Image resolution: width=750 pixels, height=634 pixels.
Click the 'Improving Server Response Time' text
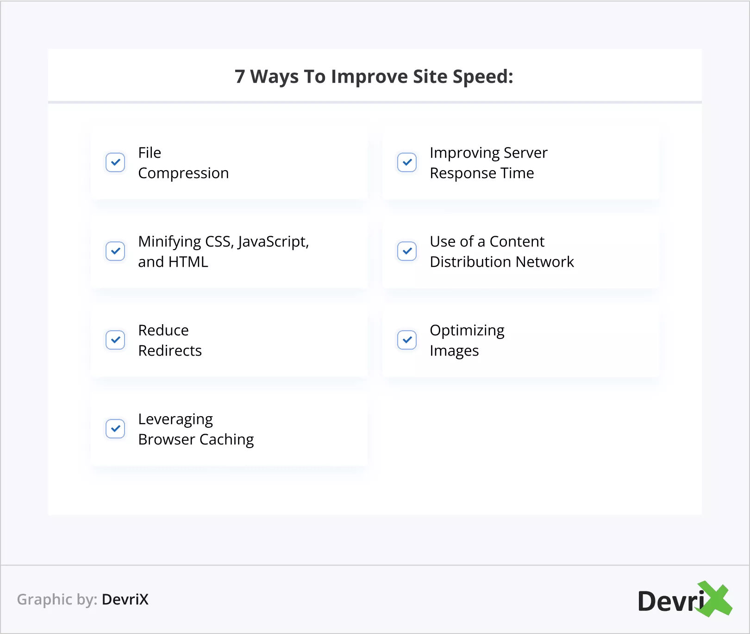tap(488, 163)
